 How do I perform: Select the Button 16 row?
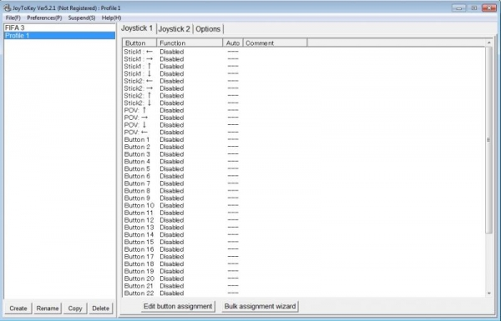click(304, 250)
